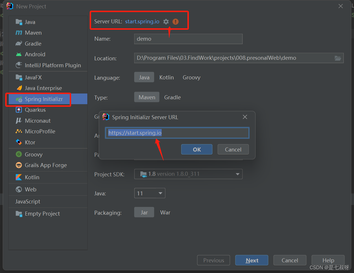Click the MicroProfile icon
The image size is (354, 273).
click(x=19, y=131)
